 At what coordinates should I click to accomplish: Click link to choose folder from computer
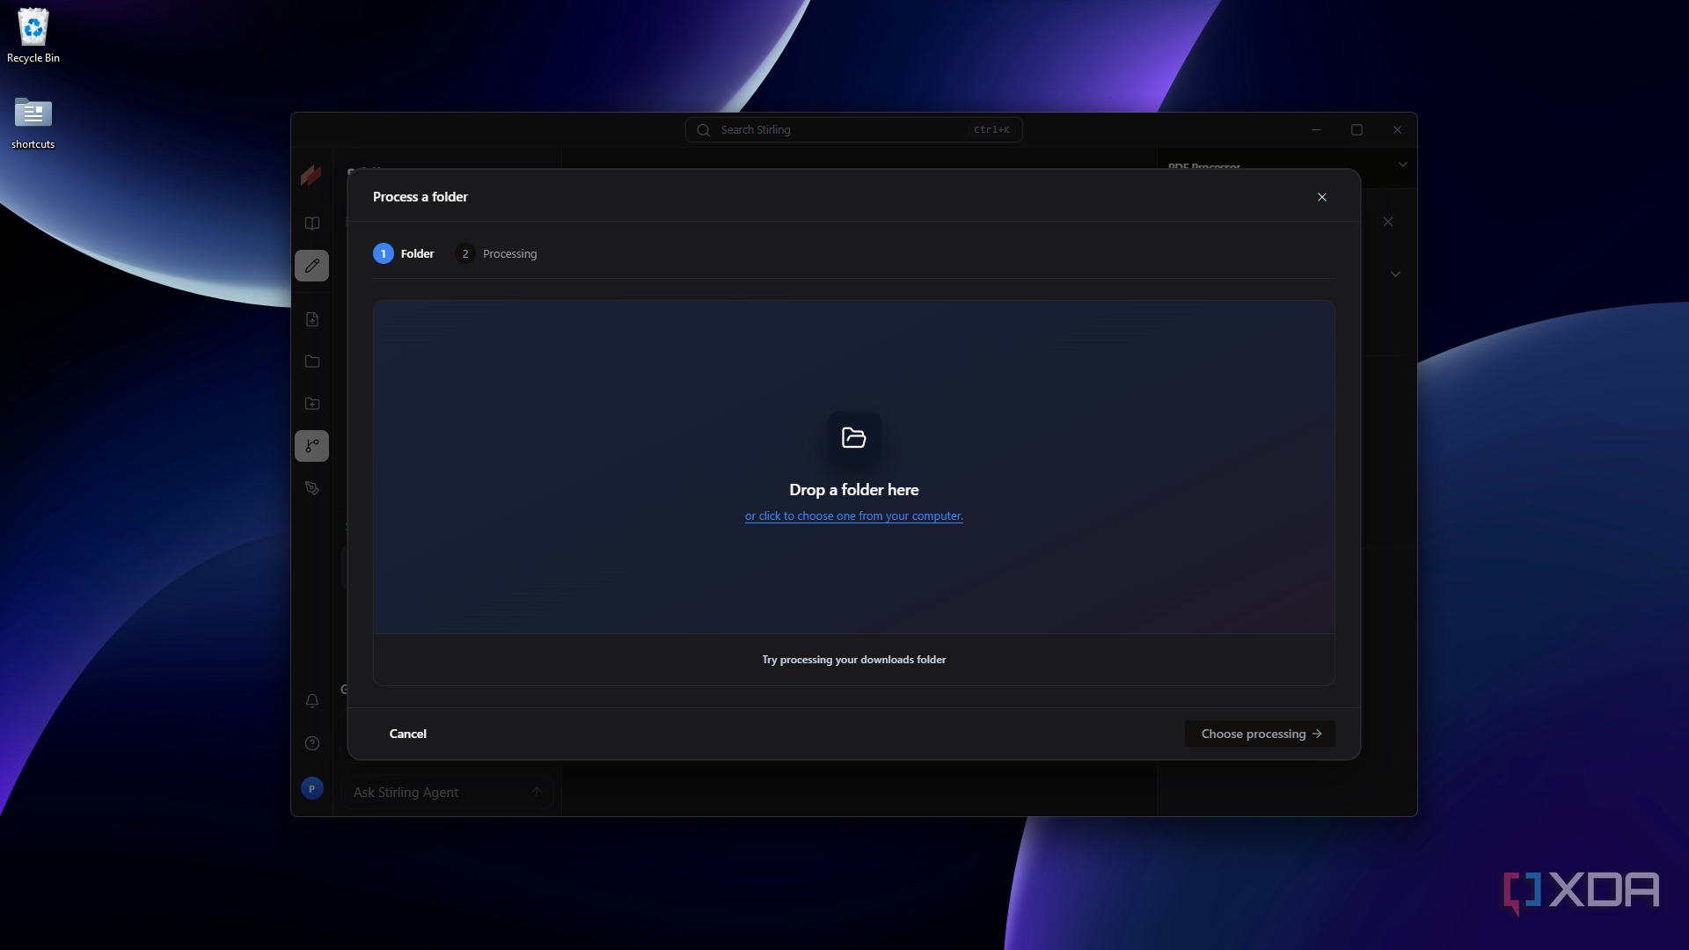854,516
